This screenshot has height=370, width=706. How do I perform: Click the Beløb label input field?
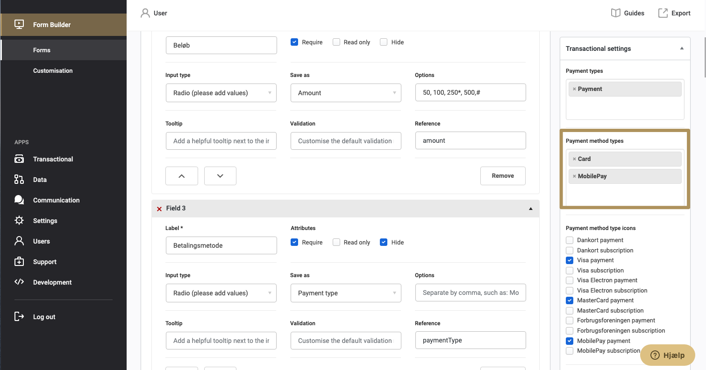pos(221,45)
